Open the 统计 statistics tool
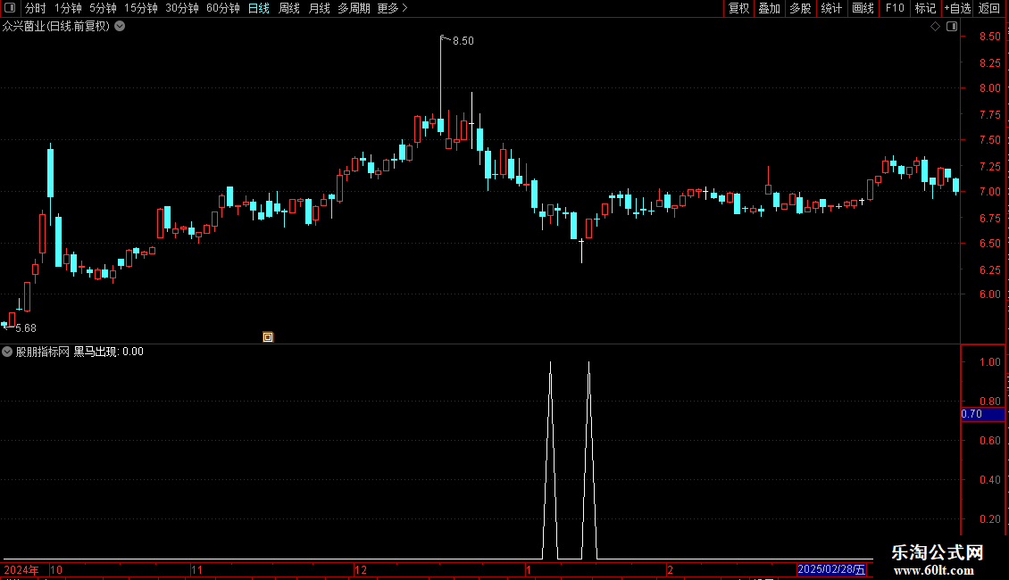Screen dimensions: 1009x580 click(831, 8)
